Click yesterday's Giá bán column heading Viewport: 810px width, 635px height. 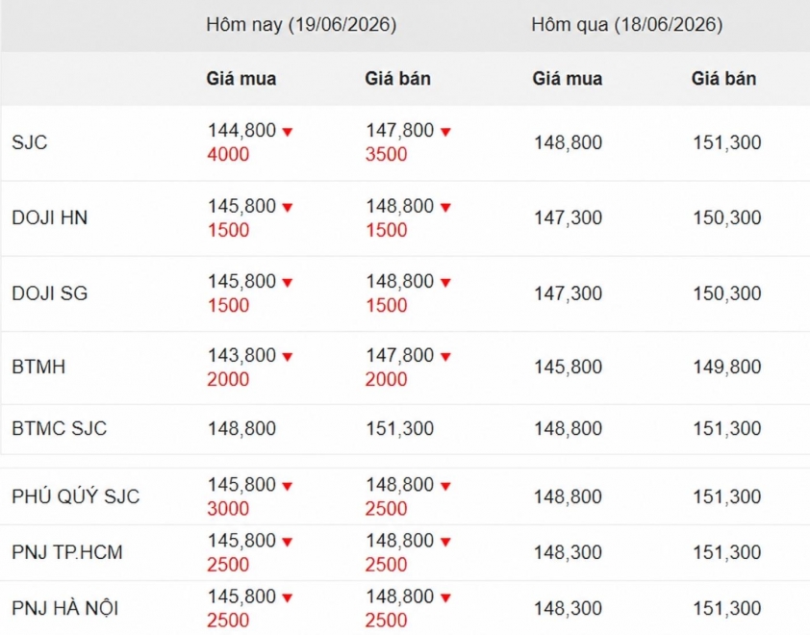[x=723, y=79]
